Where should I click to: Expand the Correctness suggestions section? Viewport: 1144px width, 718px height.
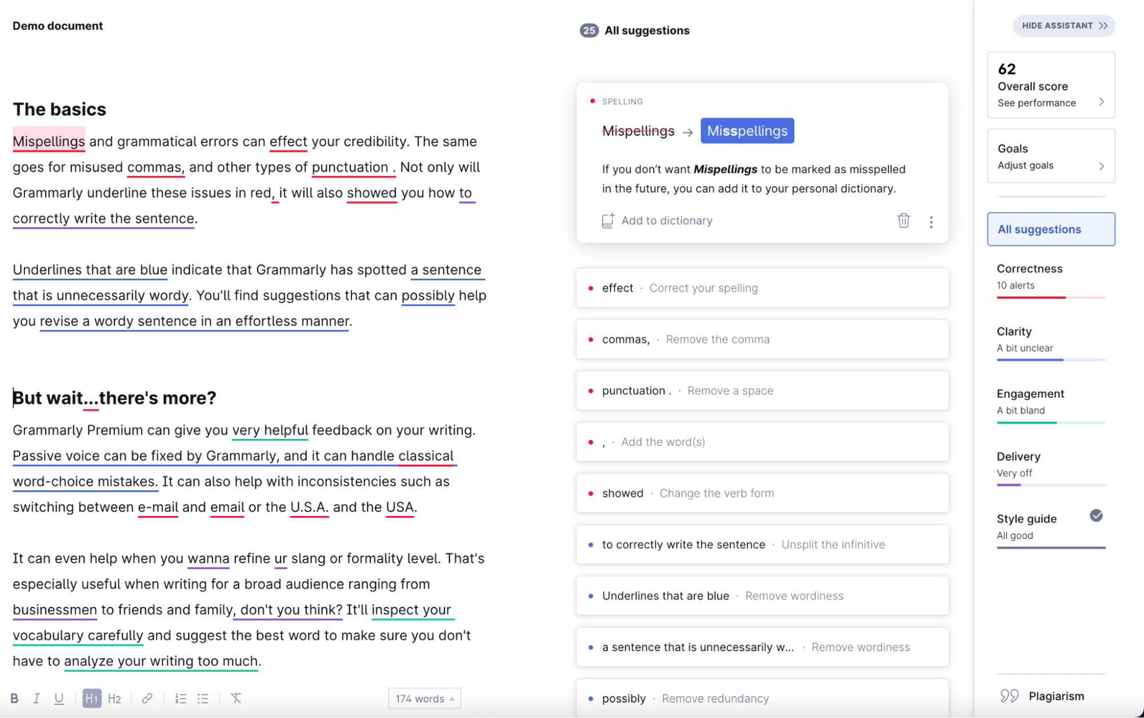click(1030, 268)
